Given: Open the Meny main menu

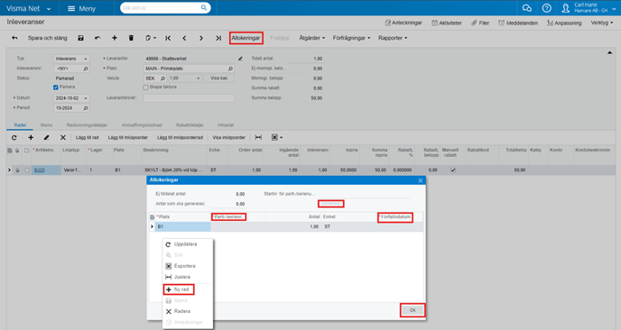Looking at the screenshot, I should [81, 8].
